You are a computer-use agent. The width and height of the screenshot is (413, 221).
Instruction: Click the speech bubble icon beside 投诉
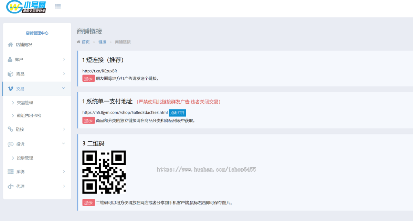click(10, 144)
